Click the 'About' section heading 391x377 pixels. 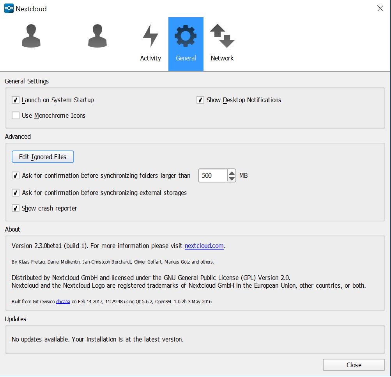click(x=12, y=229)
